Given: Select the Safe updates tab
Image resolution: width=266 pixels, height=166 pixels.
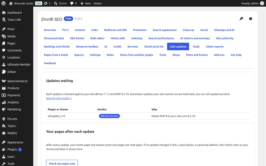Looking at the screenshot, I should point(178,46).
